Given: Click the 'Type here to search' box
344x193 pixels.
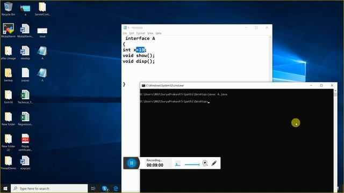Looking at the screenshot, I should [49, 188].
